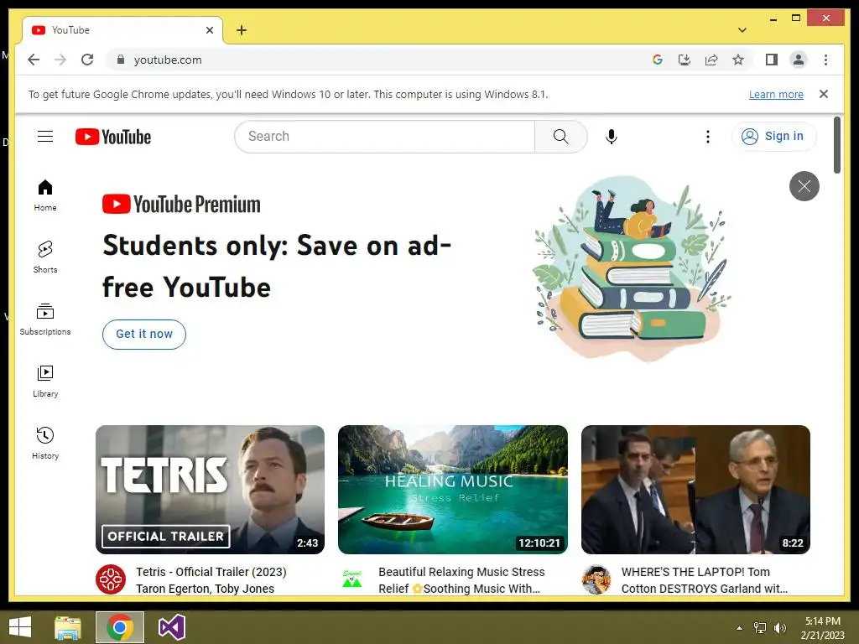Image resolution: width=859 pixels, height=644 pixels.
Task: Click the magnifier search button
Action: pyautogui.click(x=560, y=137)
